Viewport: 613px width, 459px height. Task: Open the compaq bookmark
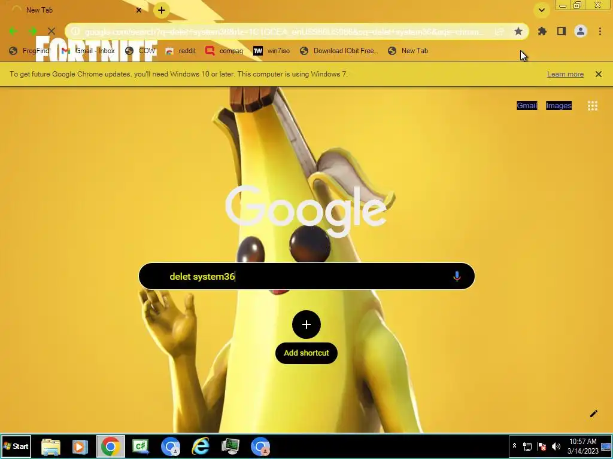tap(224, 51)
